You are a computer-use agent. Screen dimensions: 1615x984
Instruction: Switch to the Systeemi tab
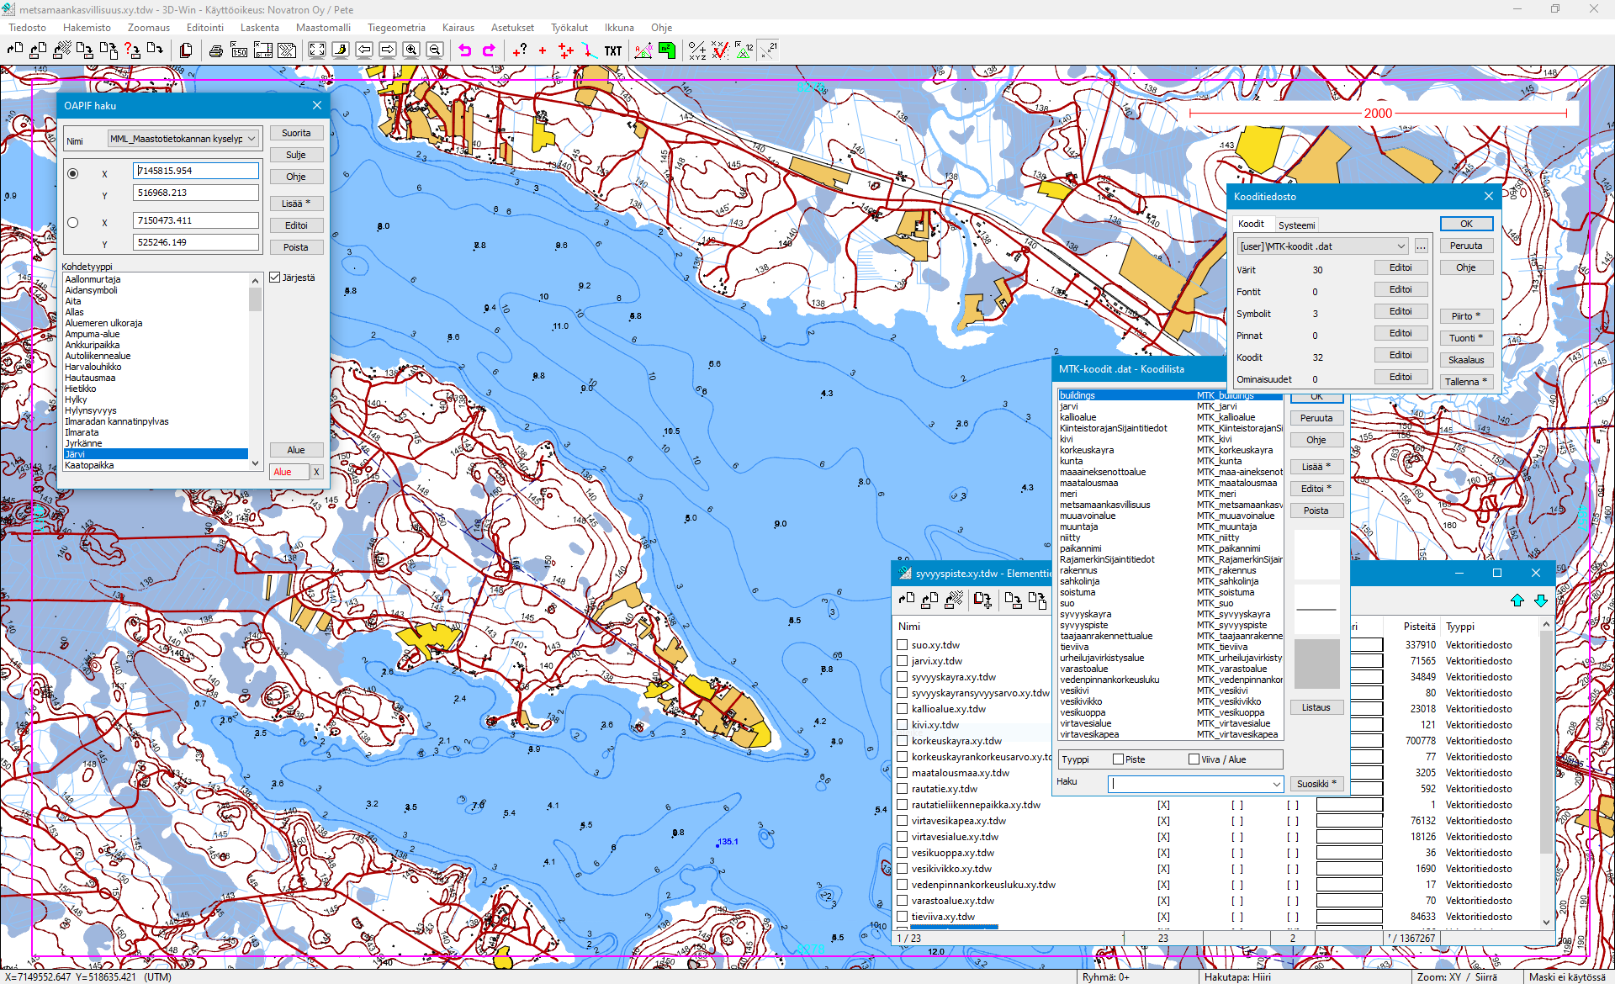1296,225
